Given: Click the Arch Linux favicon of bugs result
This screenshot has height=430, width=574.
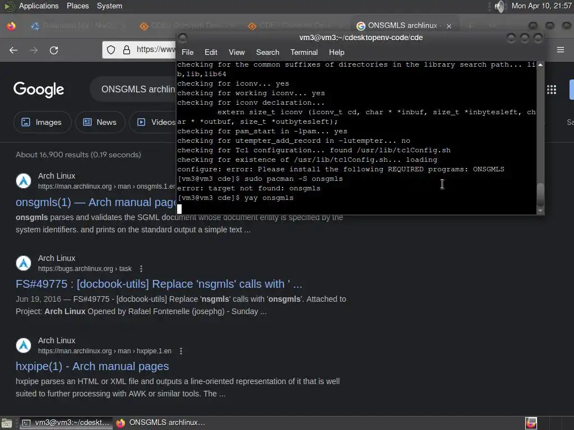Looking at the screenshot, I should pyautogui.click(x=24, y=263).
